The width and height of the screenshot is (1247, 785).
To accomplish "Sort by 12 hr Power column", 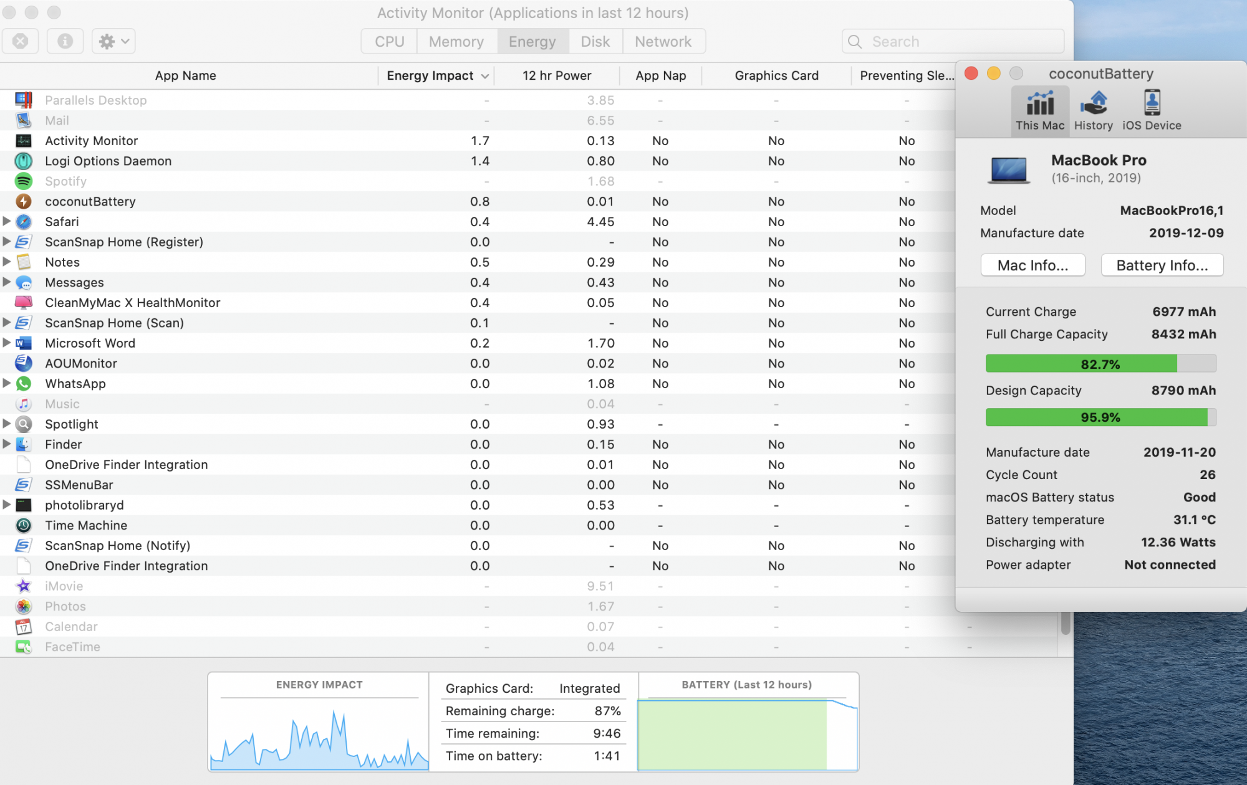I will pos(557,75).
